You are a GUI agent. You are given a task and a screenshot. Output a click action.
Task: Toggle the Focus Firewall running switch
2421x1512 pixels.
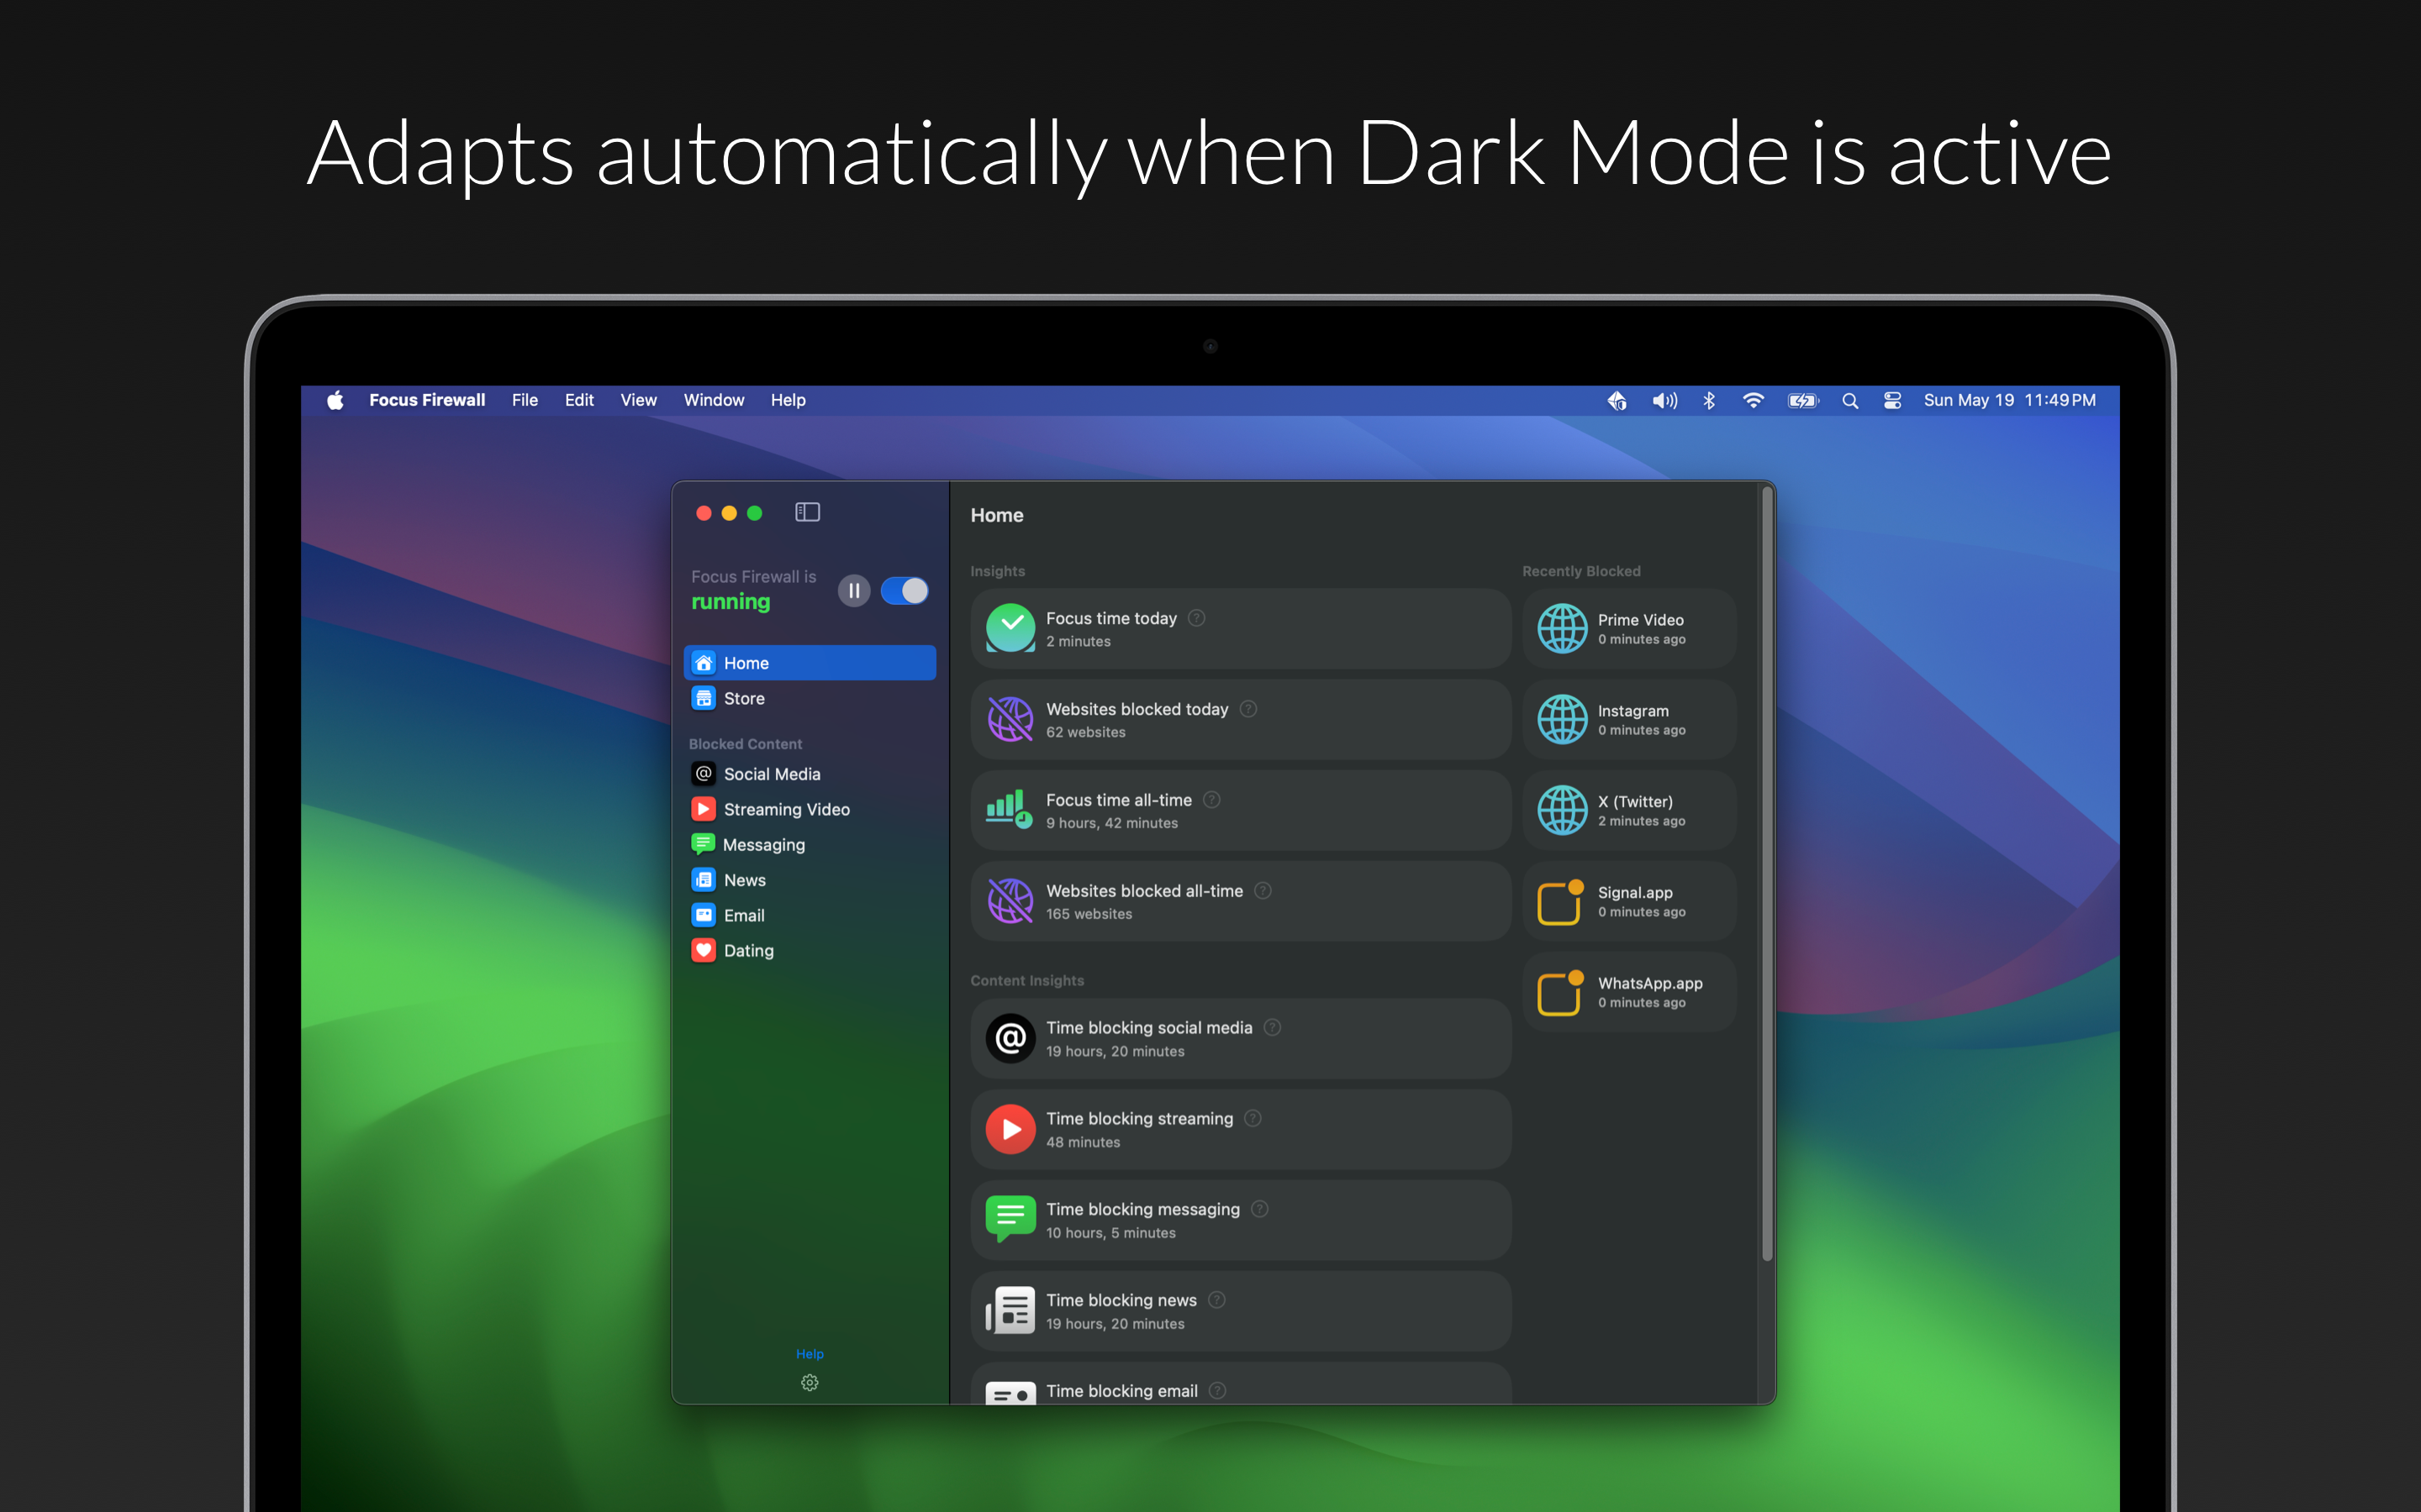tap(905, 591)
